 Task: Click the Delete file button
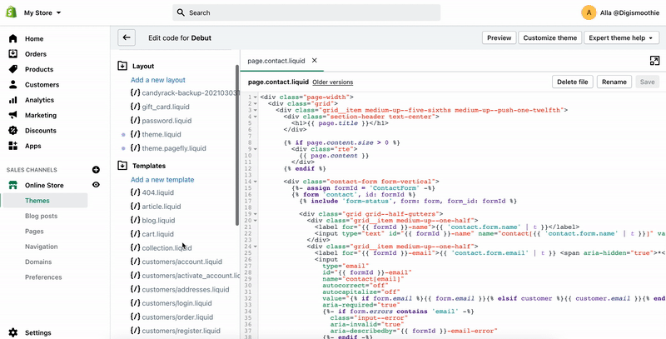coord(572,82)
